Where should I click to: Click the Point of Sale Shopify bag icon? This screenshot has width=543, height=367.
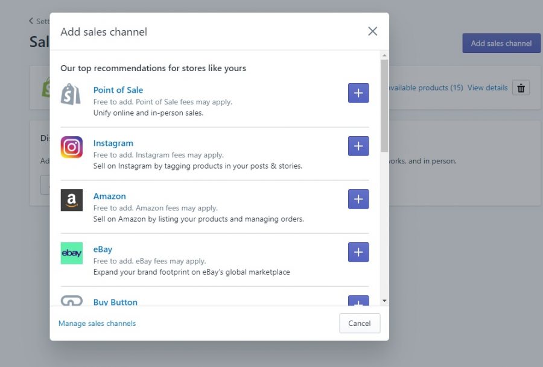[71, 94]
